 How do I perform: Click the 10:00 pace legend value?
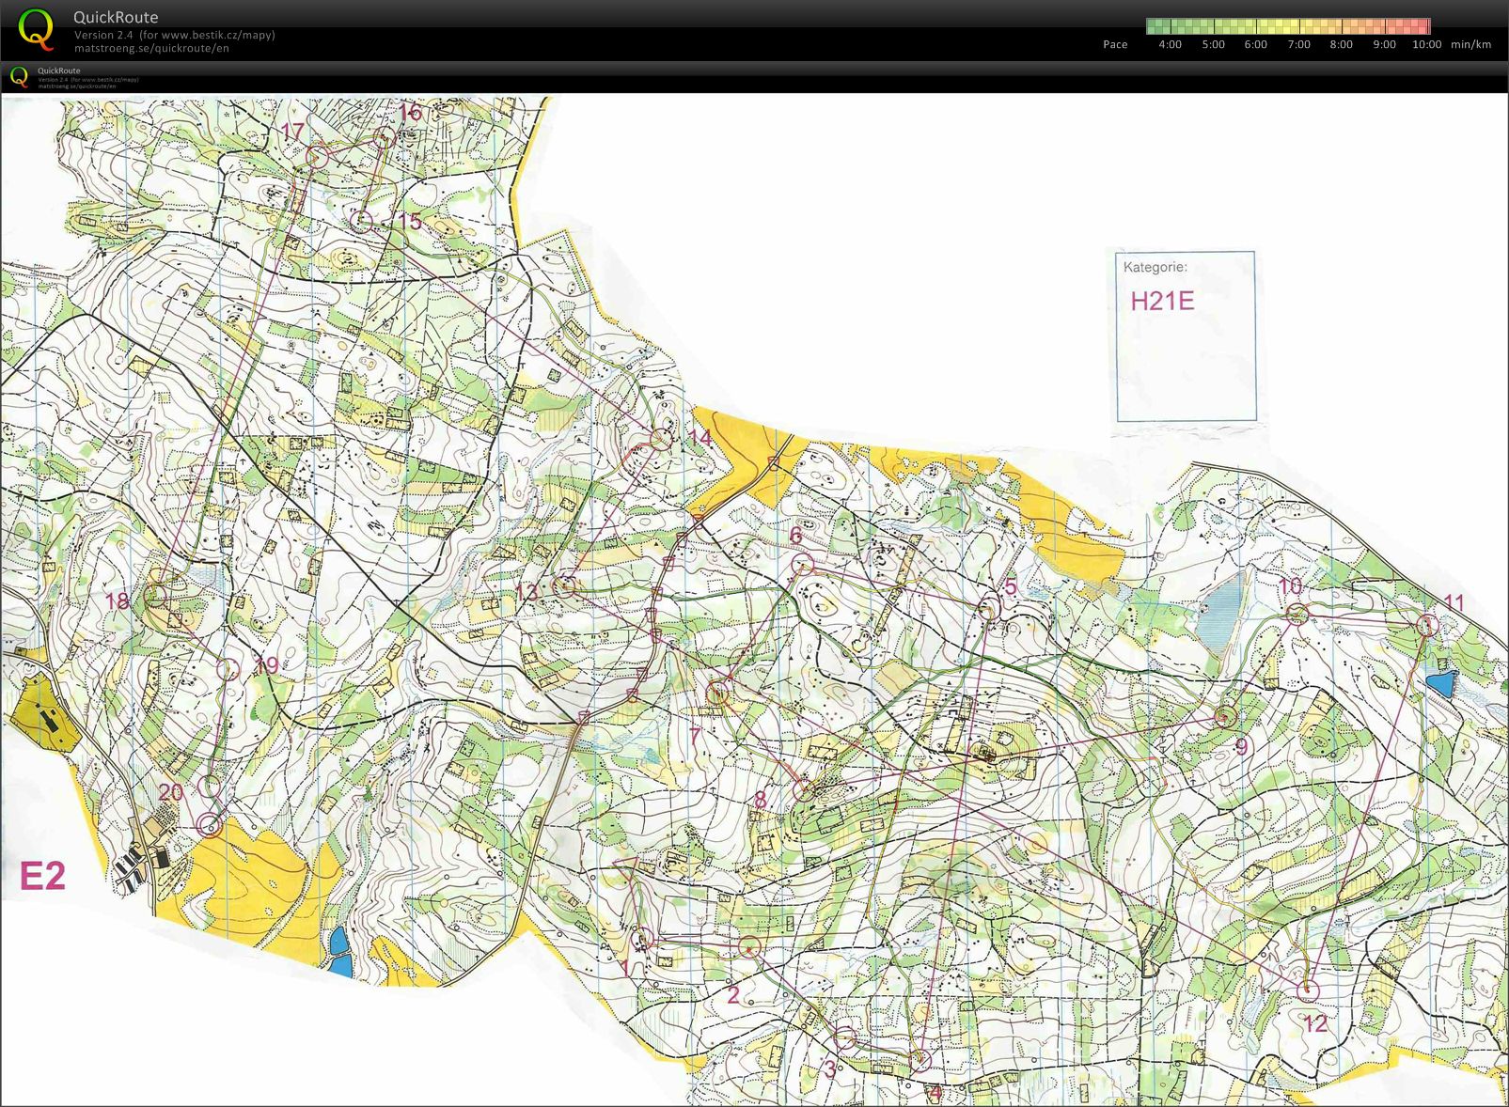(x=1426, y=44)
